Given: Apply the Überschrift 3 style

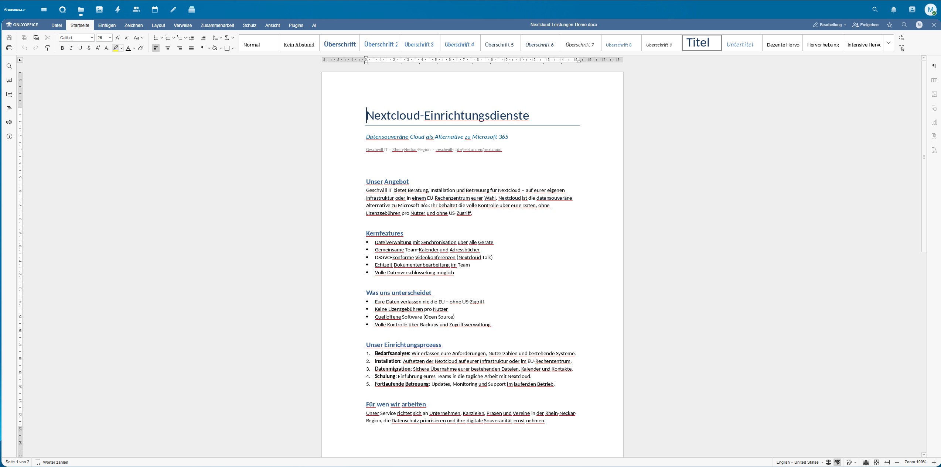Looking at the screenshot, I should tap(420, 43).
